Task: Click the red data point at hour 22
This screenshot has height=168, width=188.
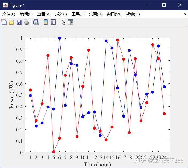Action: pos(153,45)
